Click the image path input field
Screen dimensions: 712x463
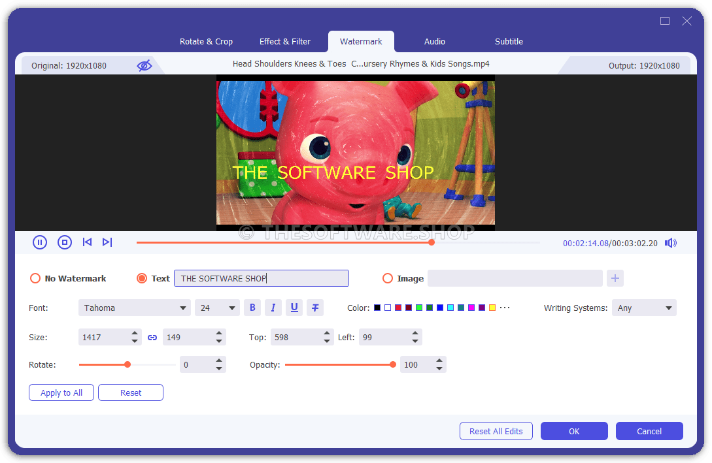[x=515, y=278]
